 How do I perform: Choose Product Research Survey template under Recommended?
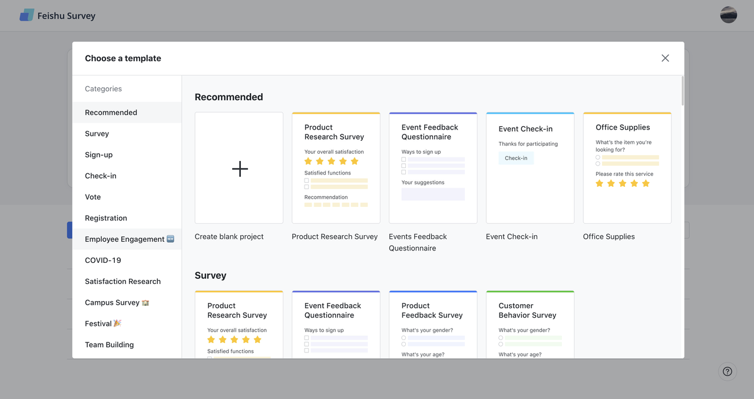pos(336,168)
